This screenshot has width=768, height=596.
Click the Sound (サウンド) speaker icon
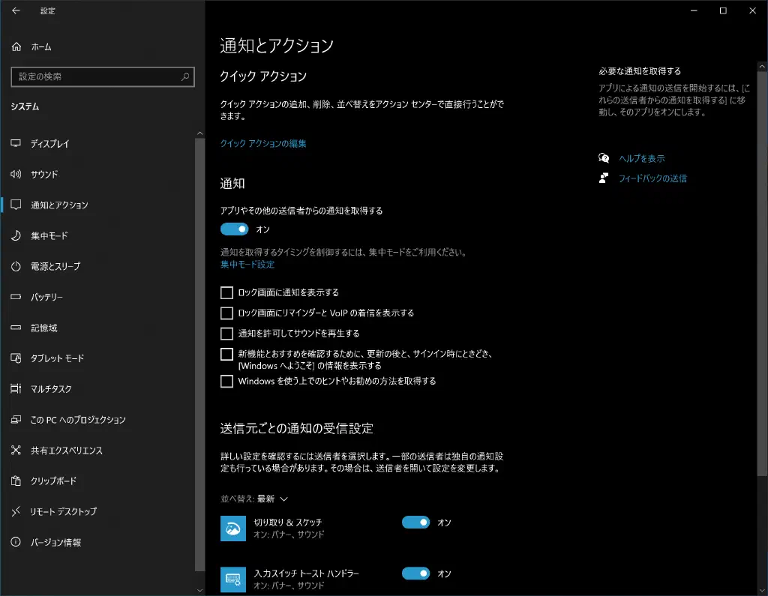tap(16, 174)
